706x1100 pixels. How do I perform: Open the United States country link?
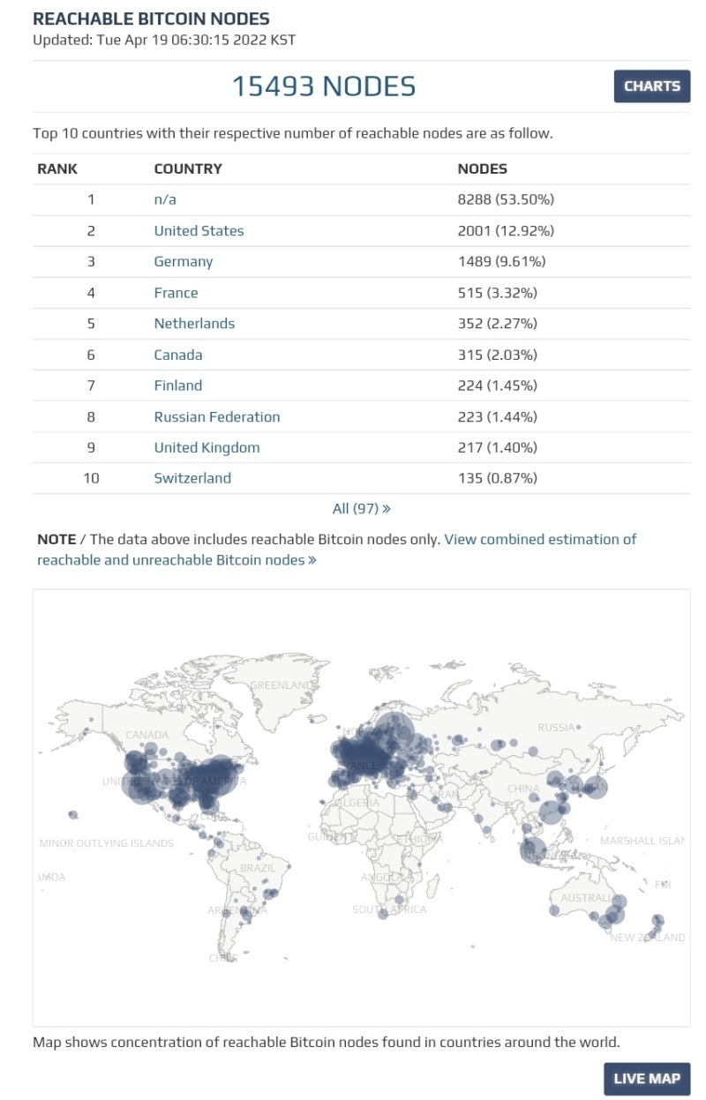[199, 230]
